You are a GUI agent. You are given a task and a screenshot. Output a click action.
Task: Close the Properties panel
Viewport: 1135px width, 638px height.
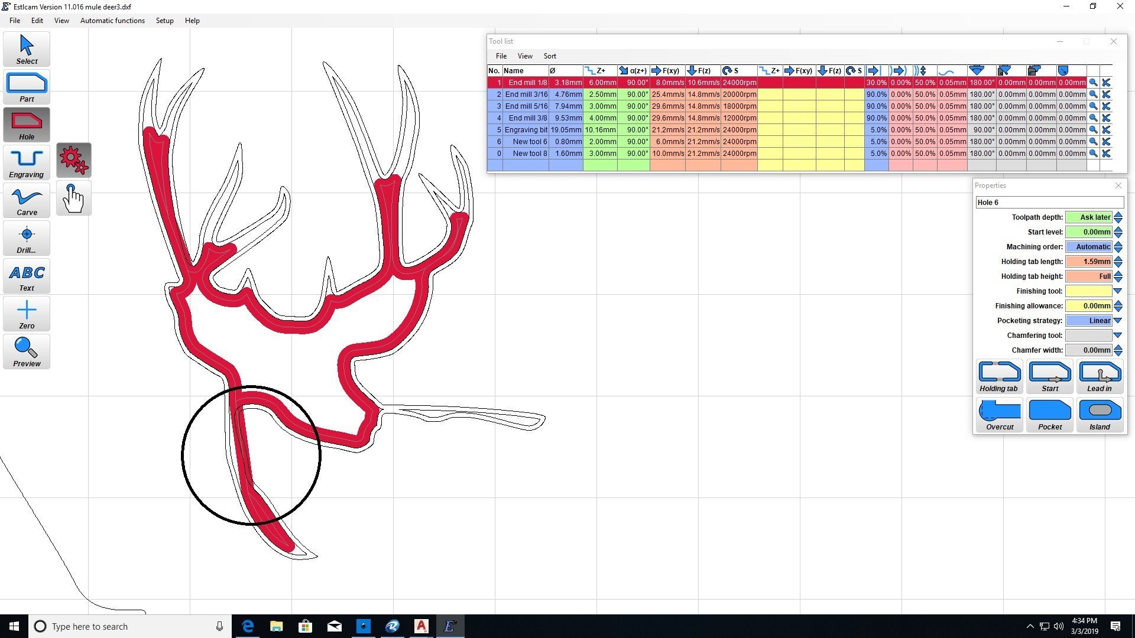click(1118, 185)
